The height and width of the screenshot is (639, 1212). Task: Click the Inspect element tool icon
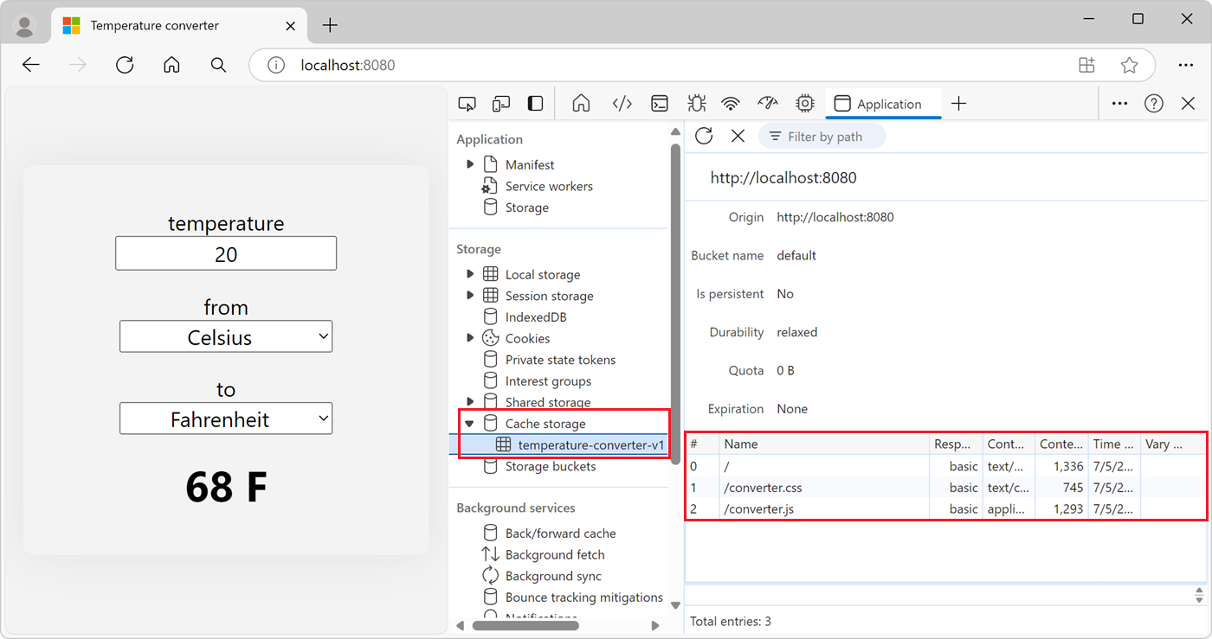pos(467,104)
